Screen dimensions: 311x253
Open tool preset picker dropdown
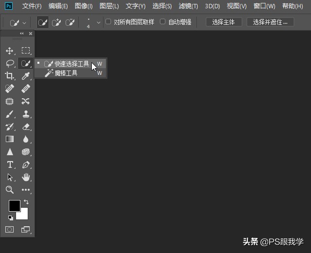point(24,23)
